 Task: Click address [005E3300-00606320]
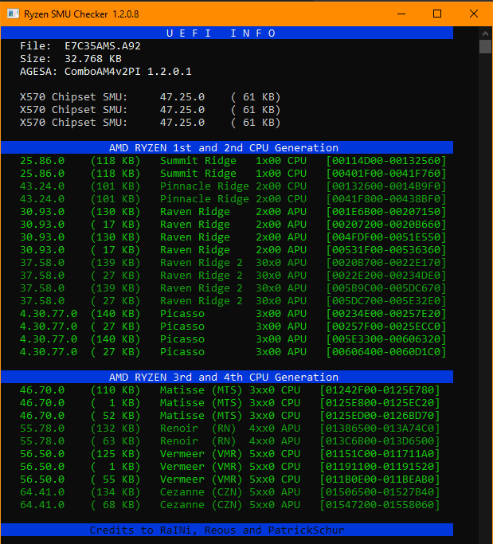coord(385,339)
